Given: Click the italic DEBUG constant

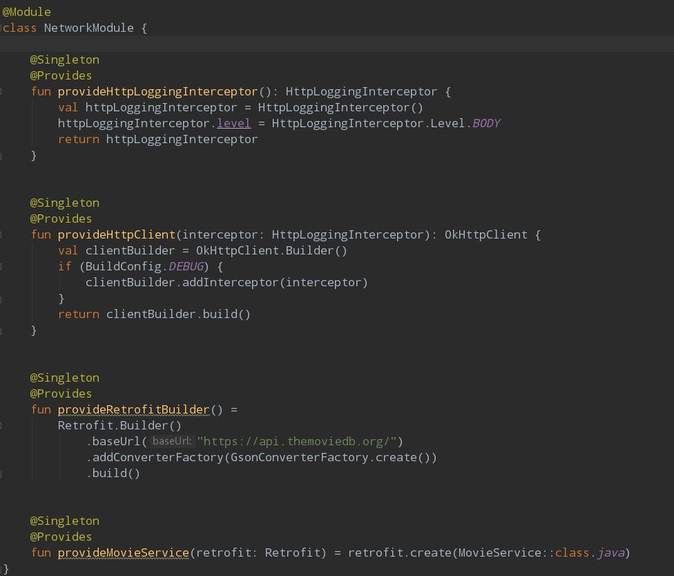Looking at the screenshot, I should point(186,266).
